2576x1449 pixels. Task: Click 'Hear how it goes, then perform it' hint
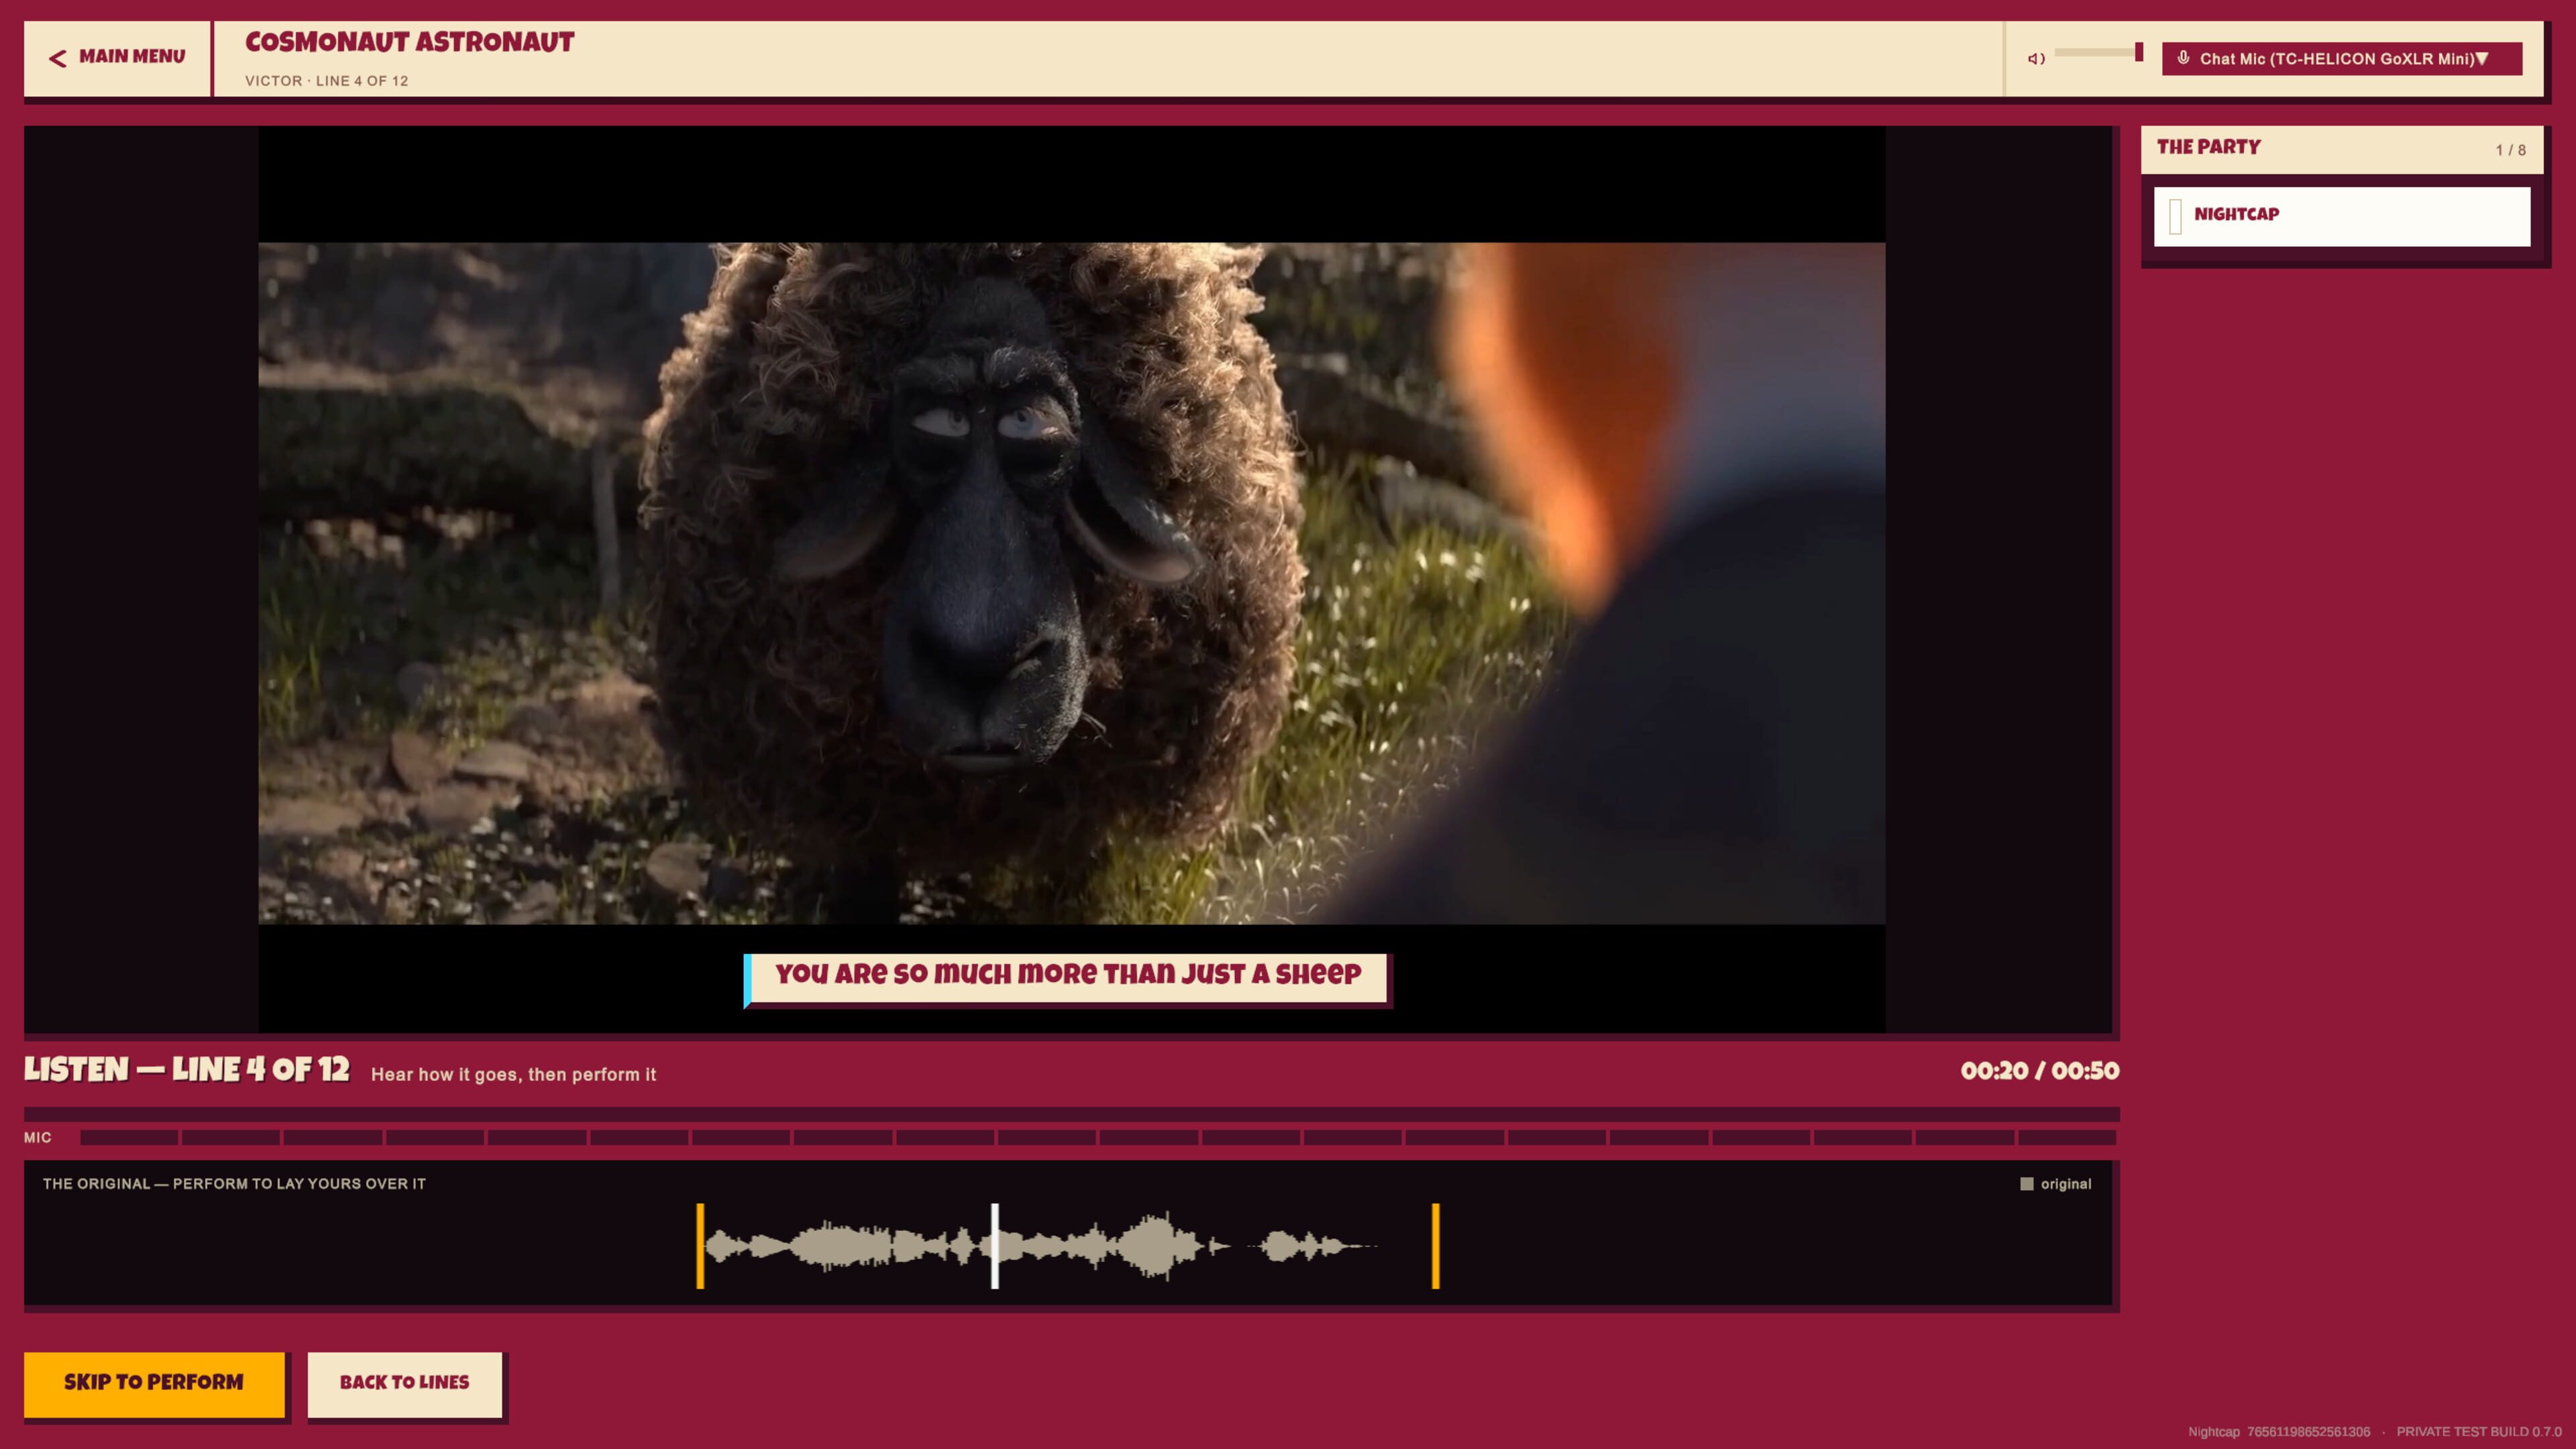[513, 1075]
